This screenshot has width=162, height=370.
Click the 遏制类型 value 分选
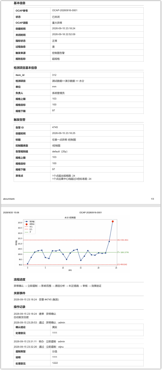pos(55,351)
